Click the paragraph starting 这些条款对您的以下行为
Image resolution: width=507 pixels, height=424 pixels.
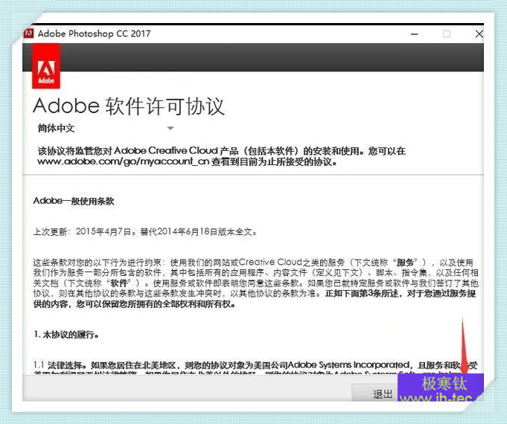[x=255, y=283]
